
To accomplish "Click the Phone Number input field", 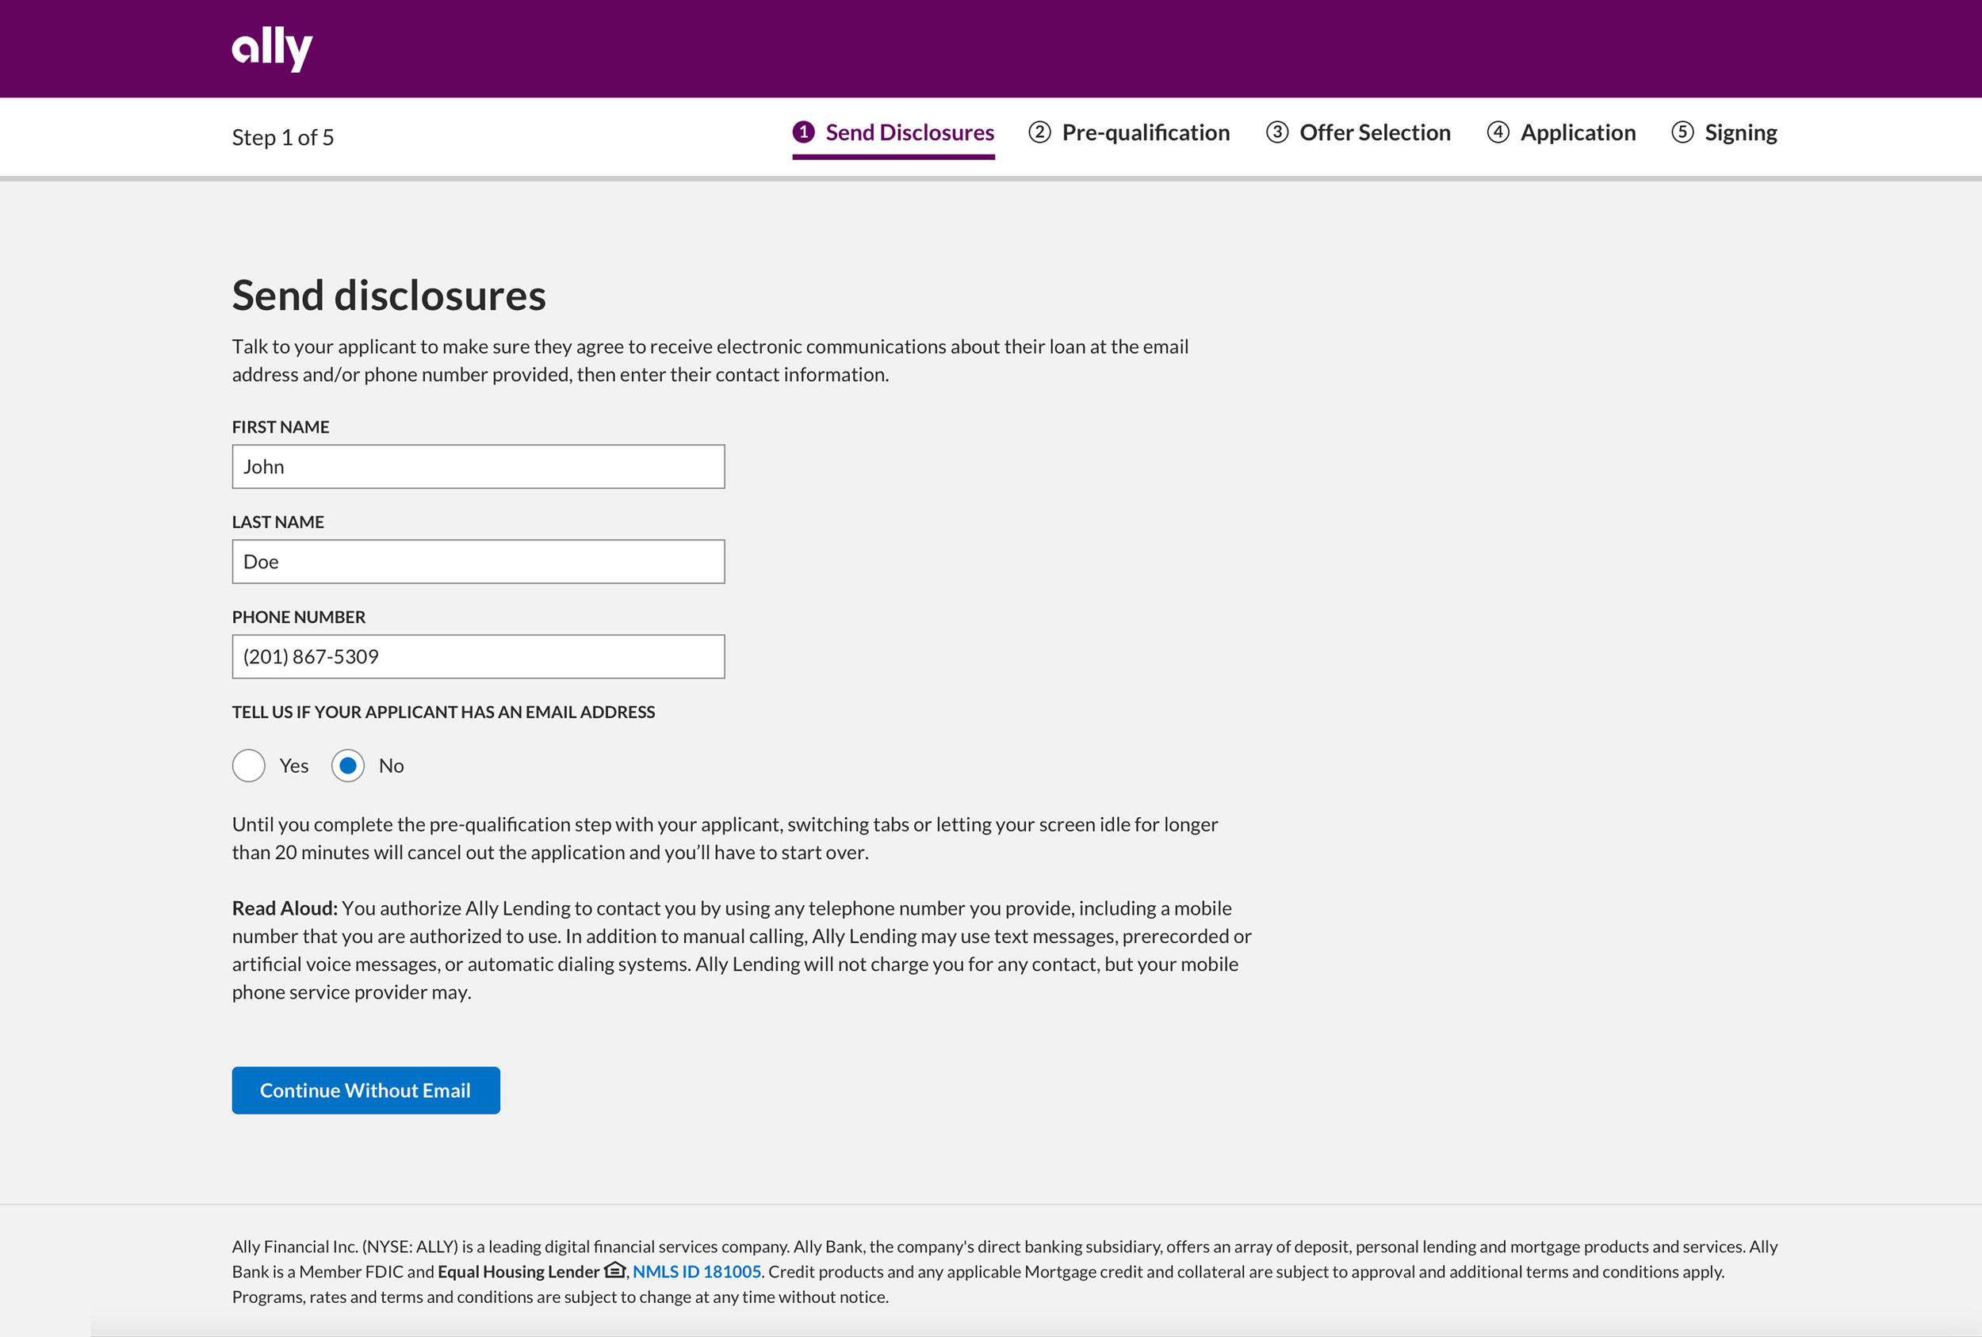I will [x=478, y=656].
